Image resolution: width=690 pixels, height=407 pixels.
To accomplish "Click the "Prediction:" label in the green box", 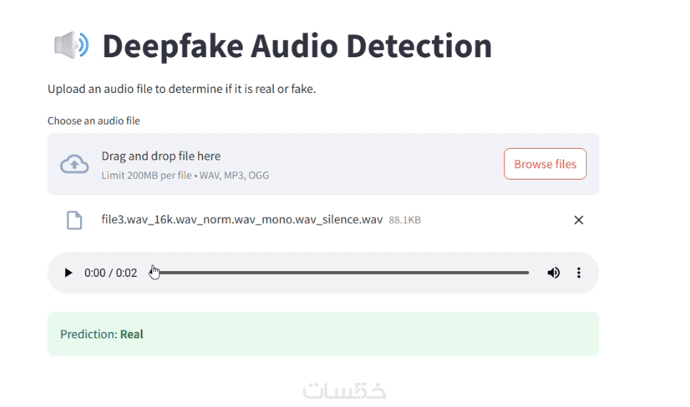I will pos(89,334).
